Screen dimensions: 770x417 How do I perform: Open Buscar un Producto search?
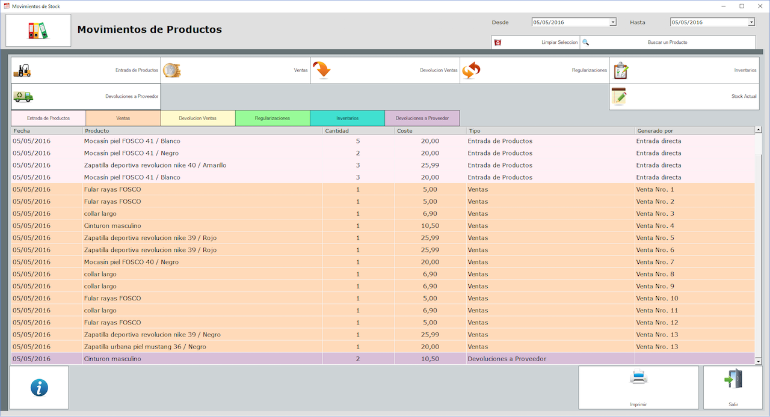pos(667,43)
